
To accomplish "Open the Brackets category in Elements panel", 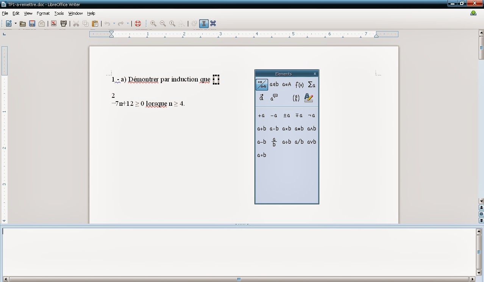I will [x=296, y=98].
